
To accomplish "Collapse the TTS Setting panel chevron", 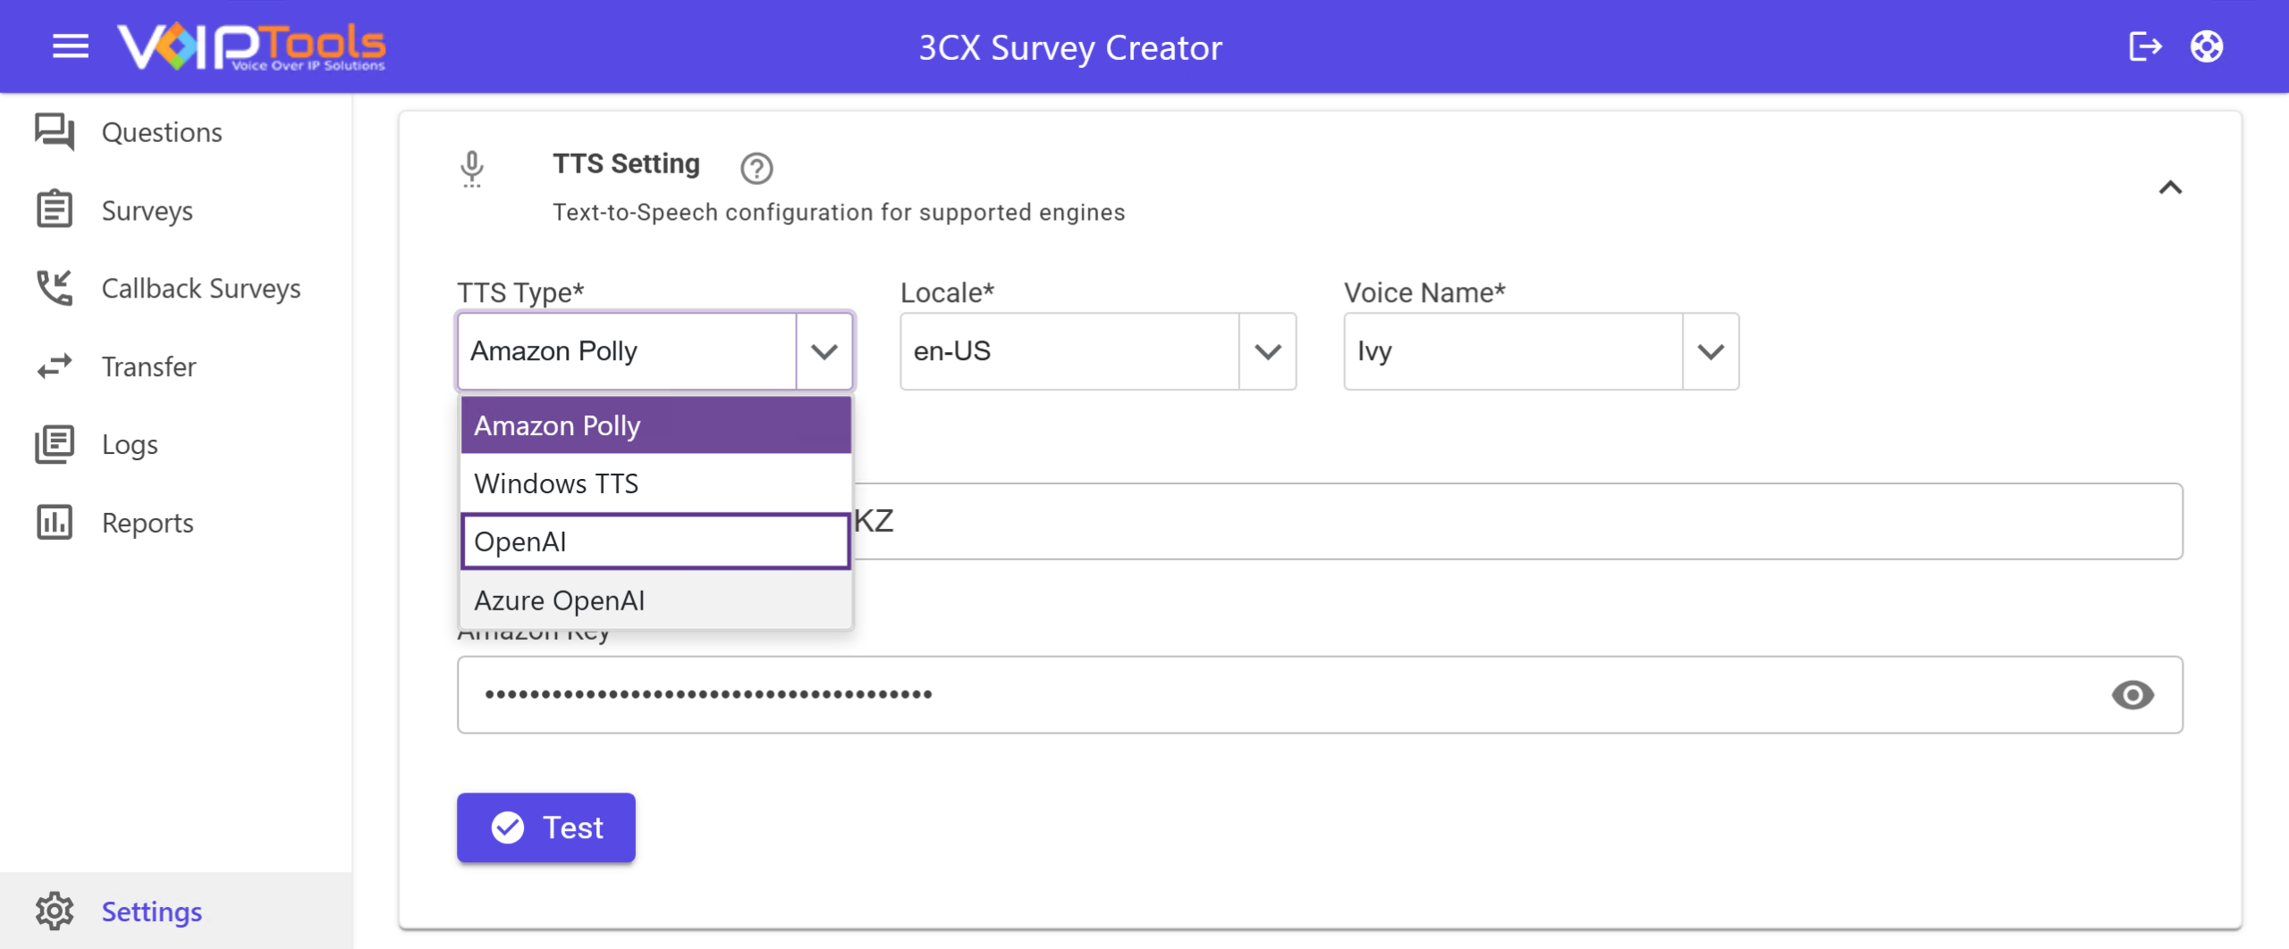I will pyautogui.click(x=2170, y=188).
